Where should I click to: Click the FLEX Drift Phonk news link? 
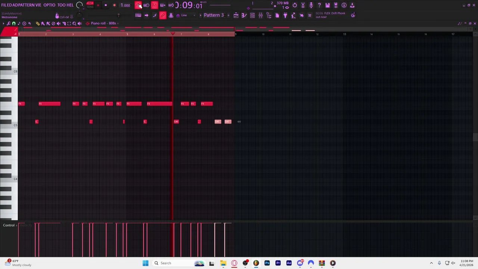pos(330,15)
